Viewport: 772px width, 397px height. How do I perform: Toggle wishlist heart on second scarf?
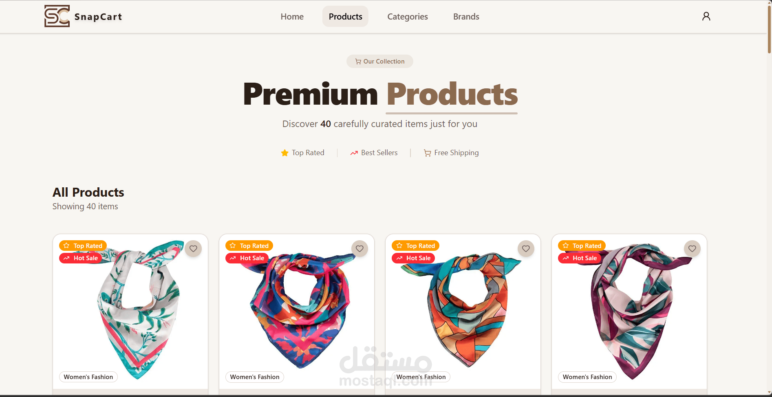coord(360,248)
